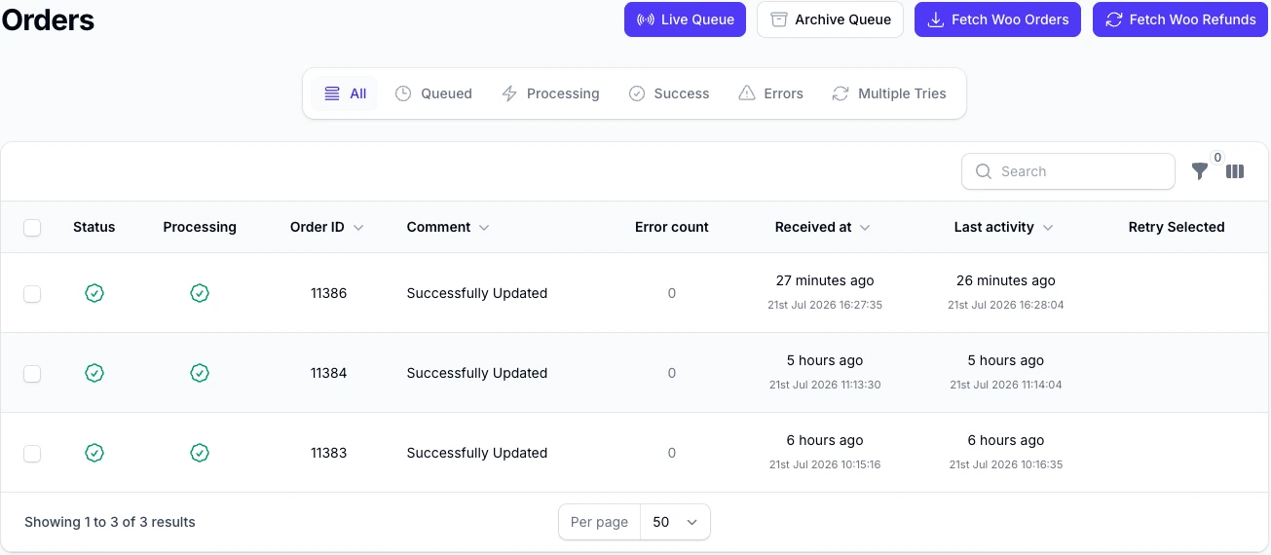Viewport: 1271px width, 555px height.
Task: Open the Per page 50 dropdown
Action: point(675,522)
